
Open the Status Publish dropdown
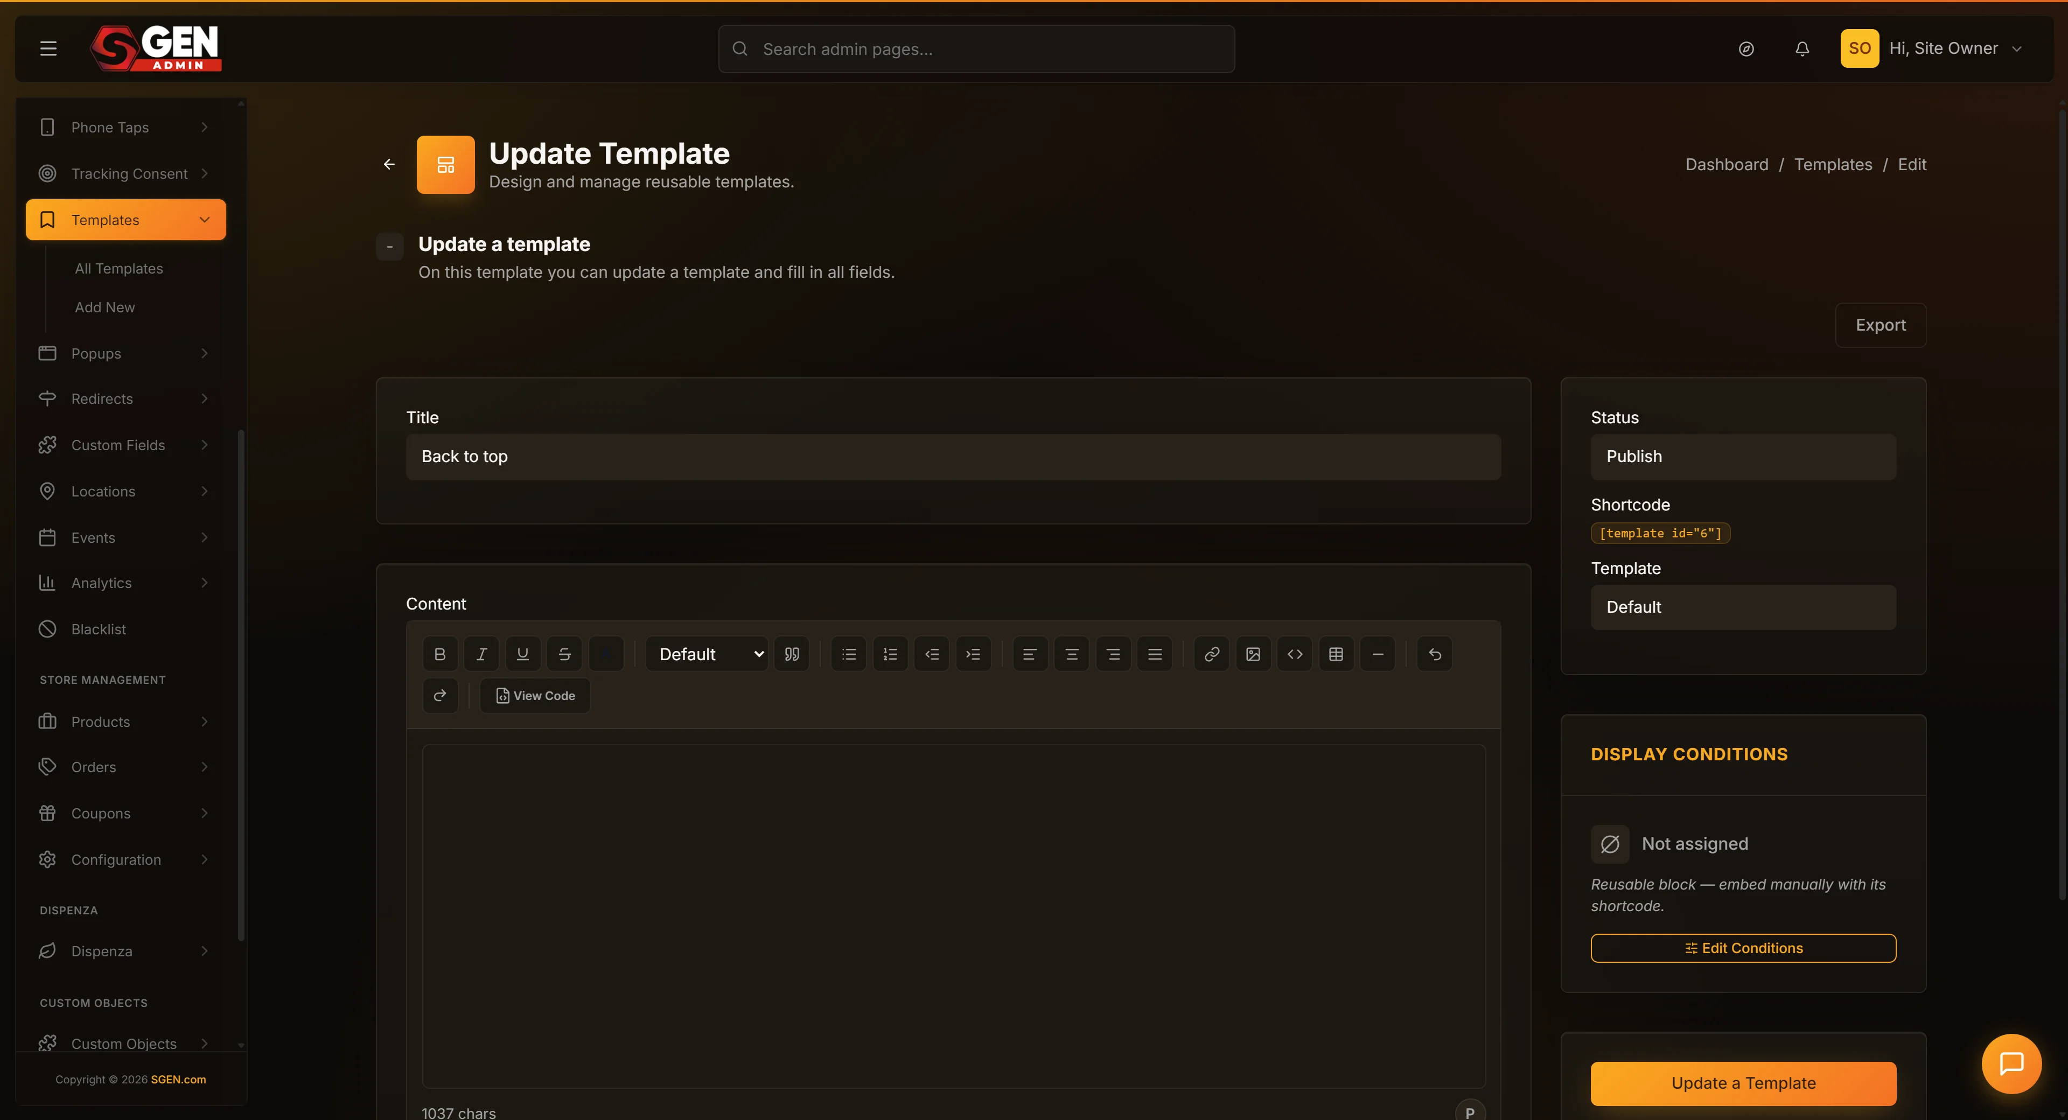pyautogui.click(x=1743, y=457)
